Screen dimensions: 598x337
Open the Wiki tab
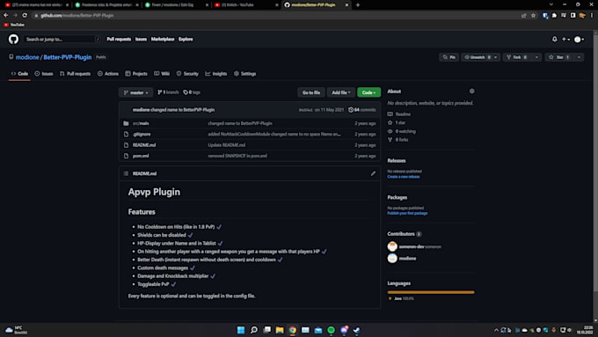(162, 73)
